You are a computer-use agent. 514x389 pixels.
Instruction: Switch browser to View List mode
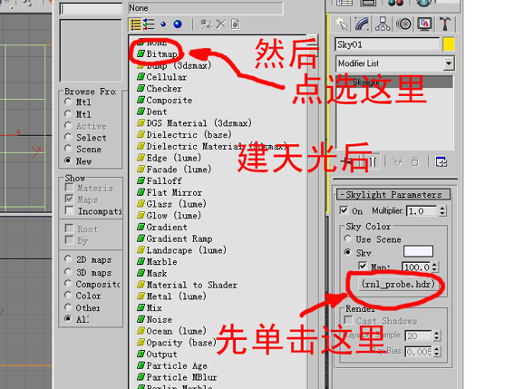135,24
